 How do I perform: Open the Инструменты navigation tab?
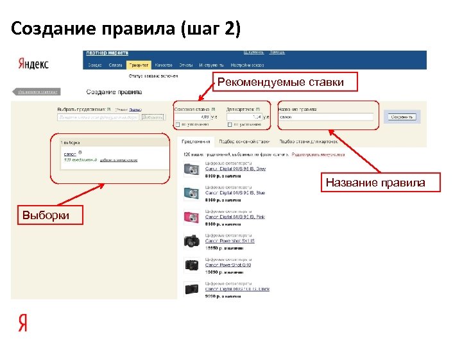211,65
